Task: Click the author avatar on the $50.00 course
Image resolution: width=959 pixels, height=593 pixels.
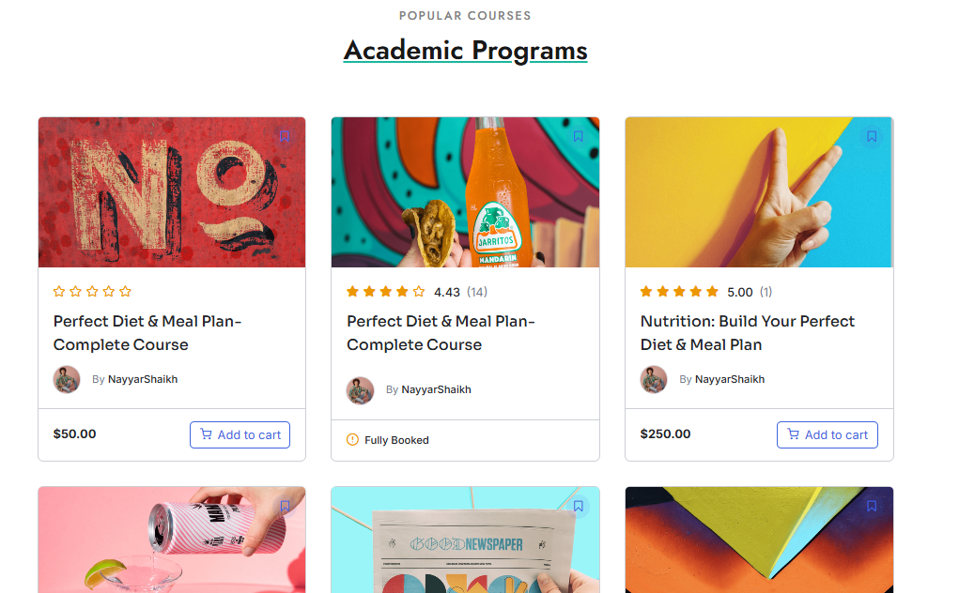Action: [x=67, y=379]
